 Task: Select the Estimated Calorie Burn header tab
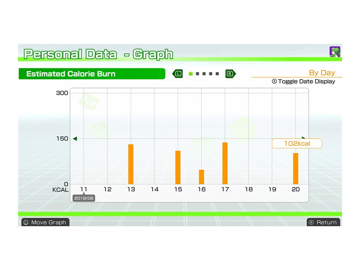tap(91, 74)
